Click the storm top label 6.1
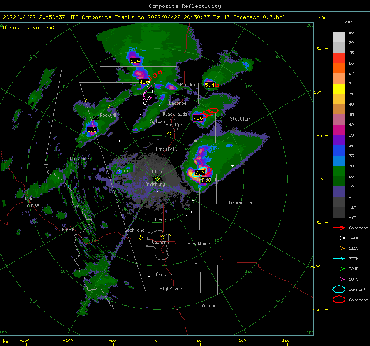The image size is (370, 346). click(x=92, y=130)
